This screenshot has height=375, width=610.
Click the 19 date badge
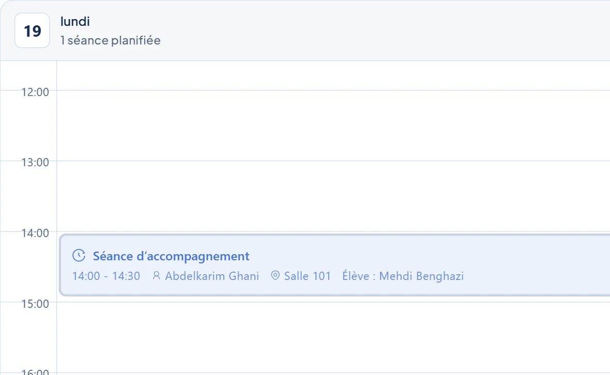click(x=32, y=30)
